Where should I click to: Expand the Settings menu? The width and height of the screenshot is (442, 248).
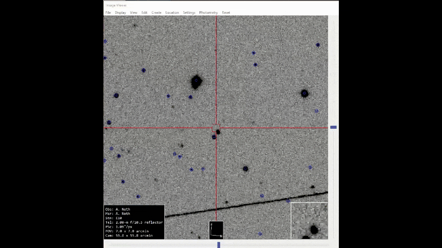pos(189,12)
